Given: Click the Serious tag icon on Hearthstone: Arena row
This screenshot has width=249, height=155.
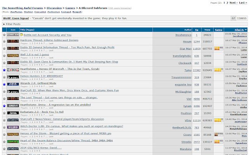Looking at the screenshot, I should coord(13,106).
